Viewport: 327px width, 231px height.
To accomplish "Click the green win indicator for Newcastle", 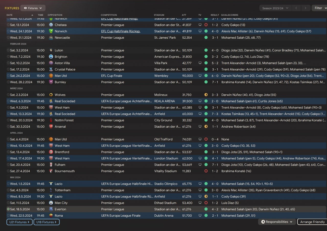I will [206, 38].
